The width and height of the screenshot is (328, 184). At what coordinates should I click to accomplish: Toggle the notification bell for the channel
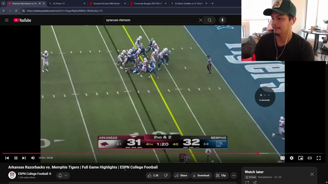pos(60,175)
